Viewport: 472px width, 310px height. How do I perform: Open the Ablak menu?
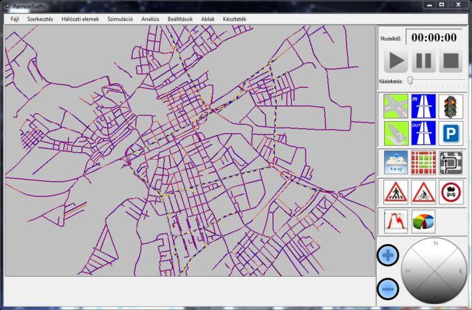pyautogui.click(x=208, y=19)
